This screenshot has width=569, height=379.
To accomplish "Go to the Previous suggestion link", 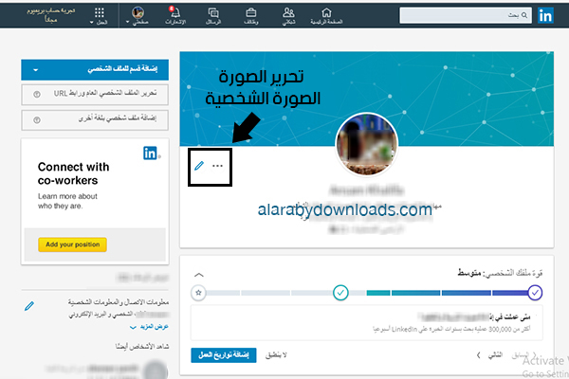I will [x=523, y=355].
